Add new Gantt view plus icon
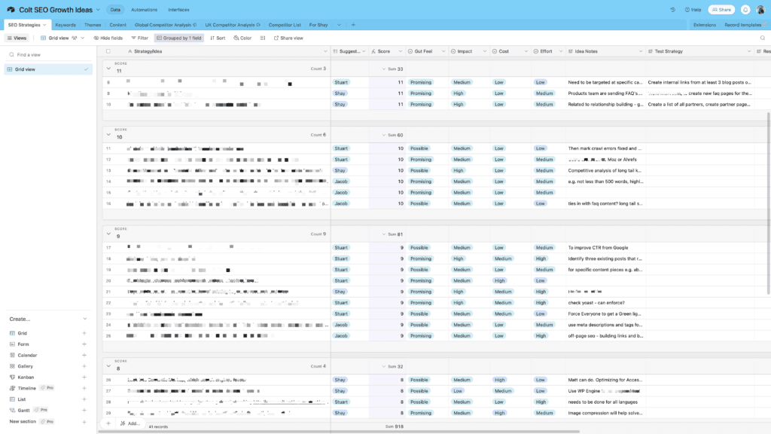Screen dimensions: 771x434 coord(84,411)
